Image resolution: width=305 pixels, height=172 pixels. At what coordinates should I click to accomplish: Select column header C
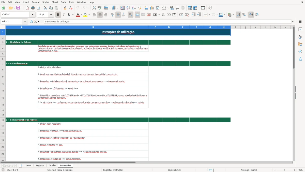coord(155,27)
